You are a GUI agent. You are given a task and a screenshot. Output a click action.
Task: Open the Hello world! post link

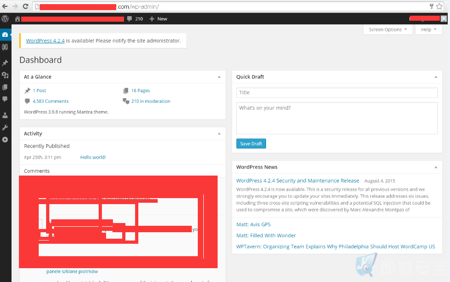point(93,157)
